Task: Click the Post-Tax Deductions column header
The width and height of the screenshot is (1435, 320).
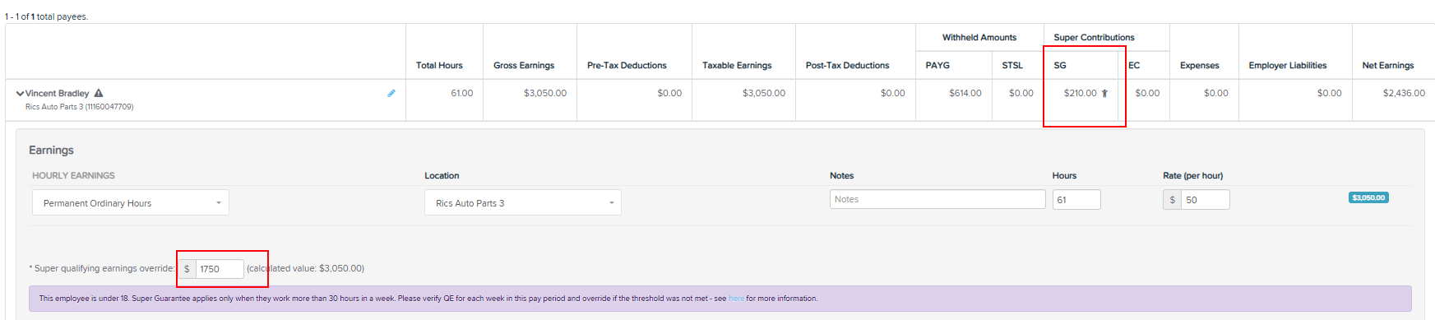Action: pos(847,65)
